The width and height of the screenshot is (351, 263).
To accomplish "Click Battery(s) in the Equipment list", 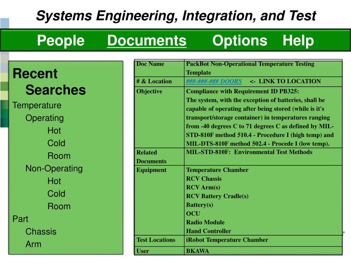I will tap(199, 205).
